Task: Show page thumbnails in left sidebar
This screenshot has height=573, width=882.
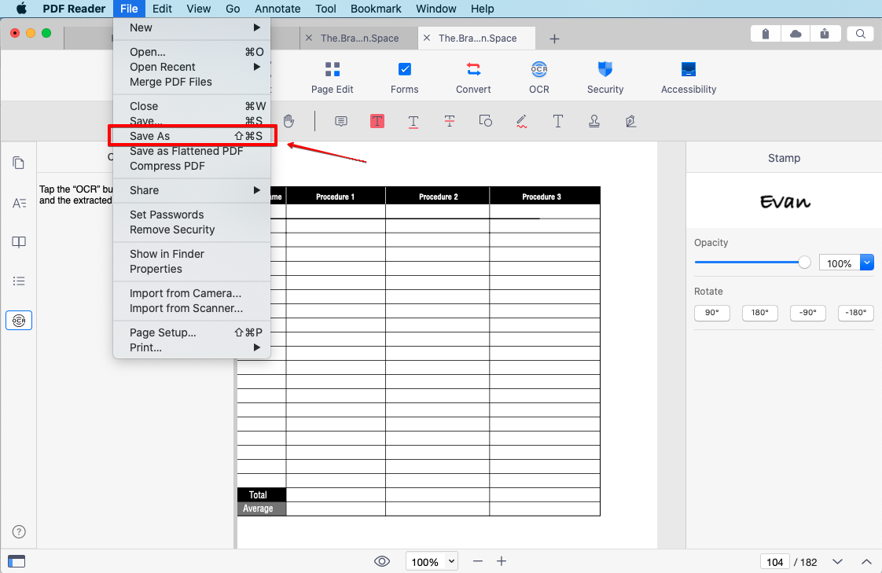Action: [x=19, y=163]
